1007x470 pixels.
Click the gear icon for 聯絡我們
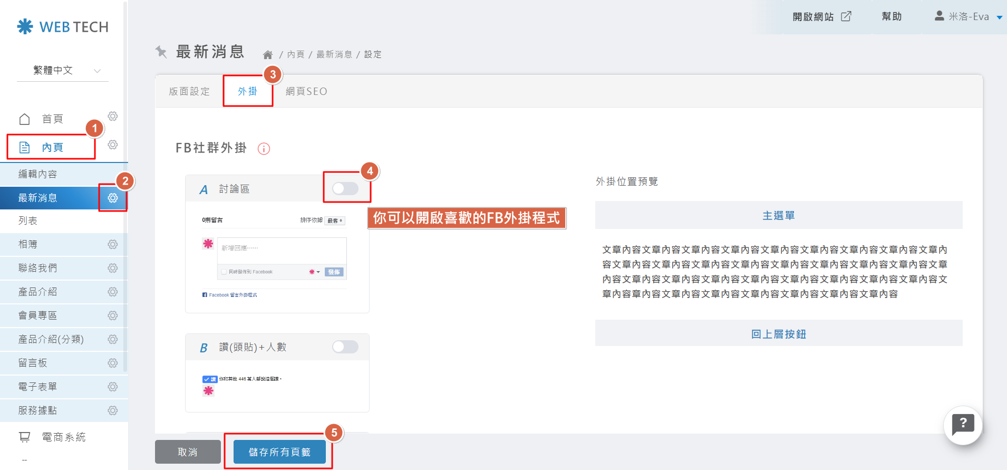[x=112, y=268]
